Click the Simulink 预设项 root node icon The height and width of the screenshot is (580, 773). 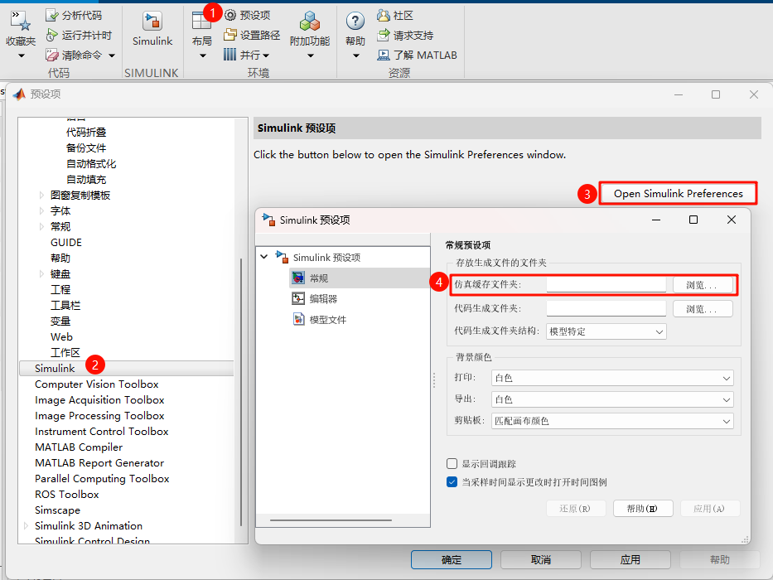(282, 257)
